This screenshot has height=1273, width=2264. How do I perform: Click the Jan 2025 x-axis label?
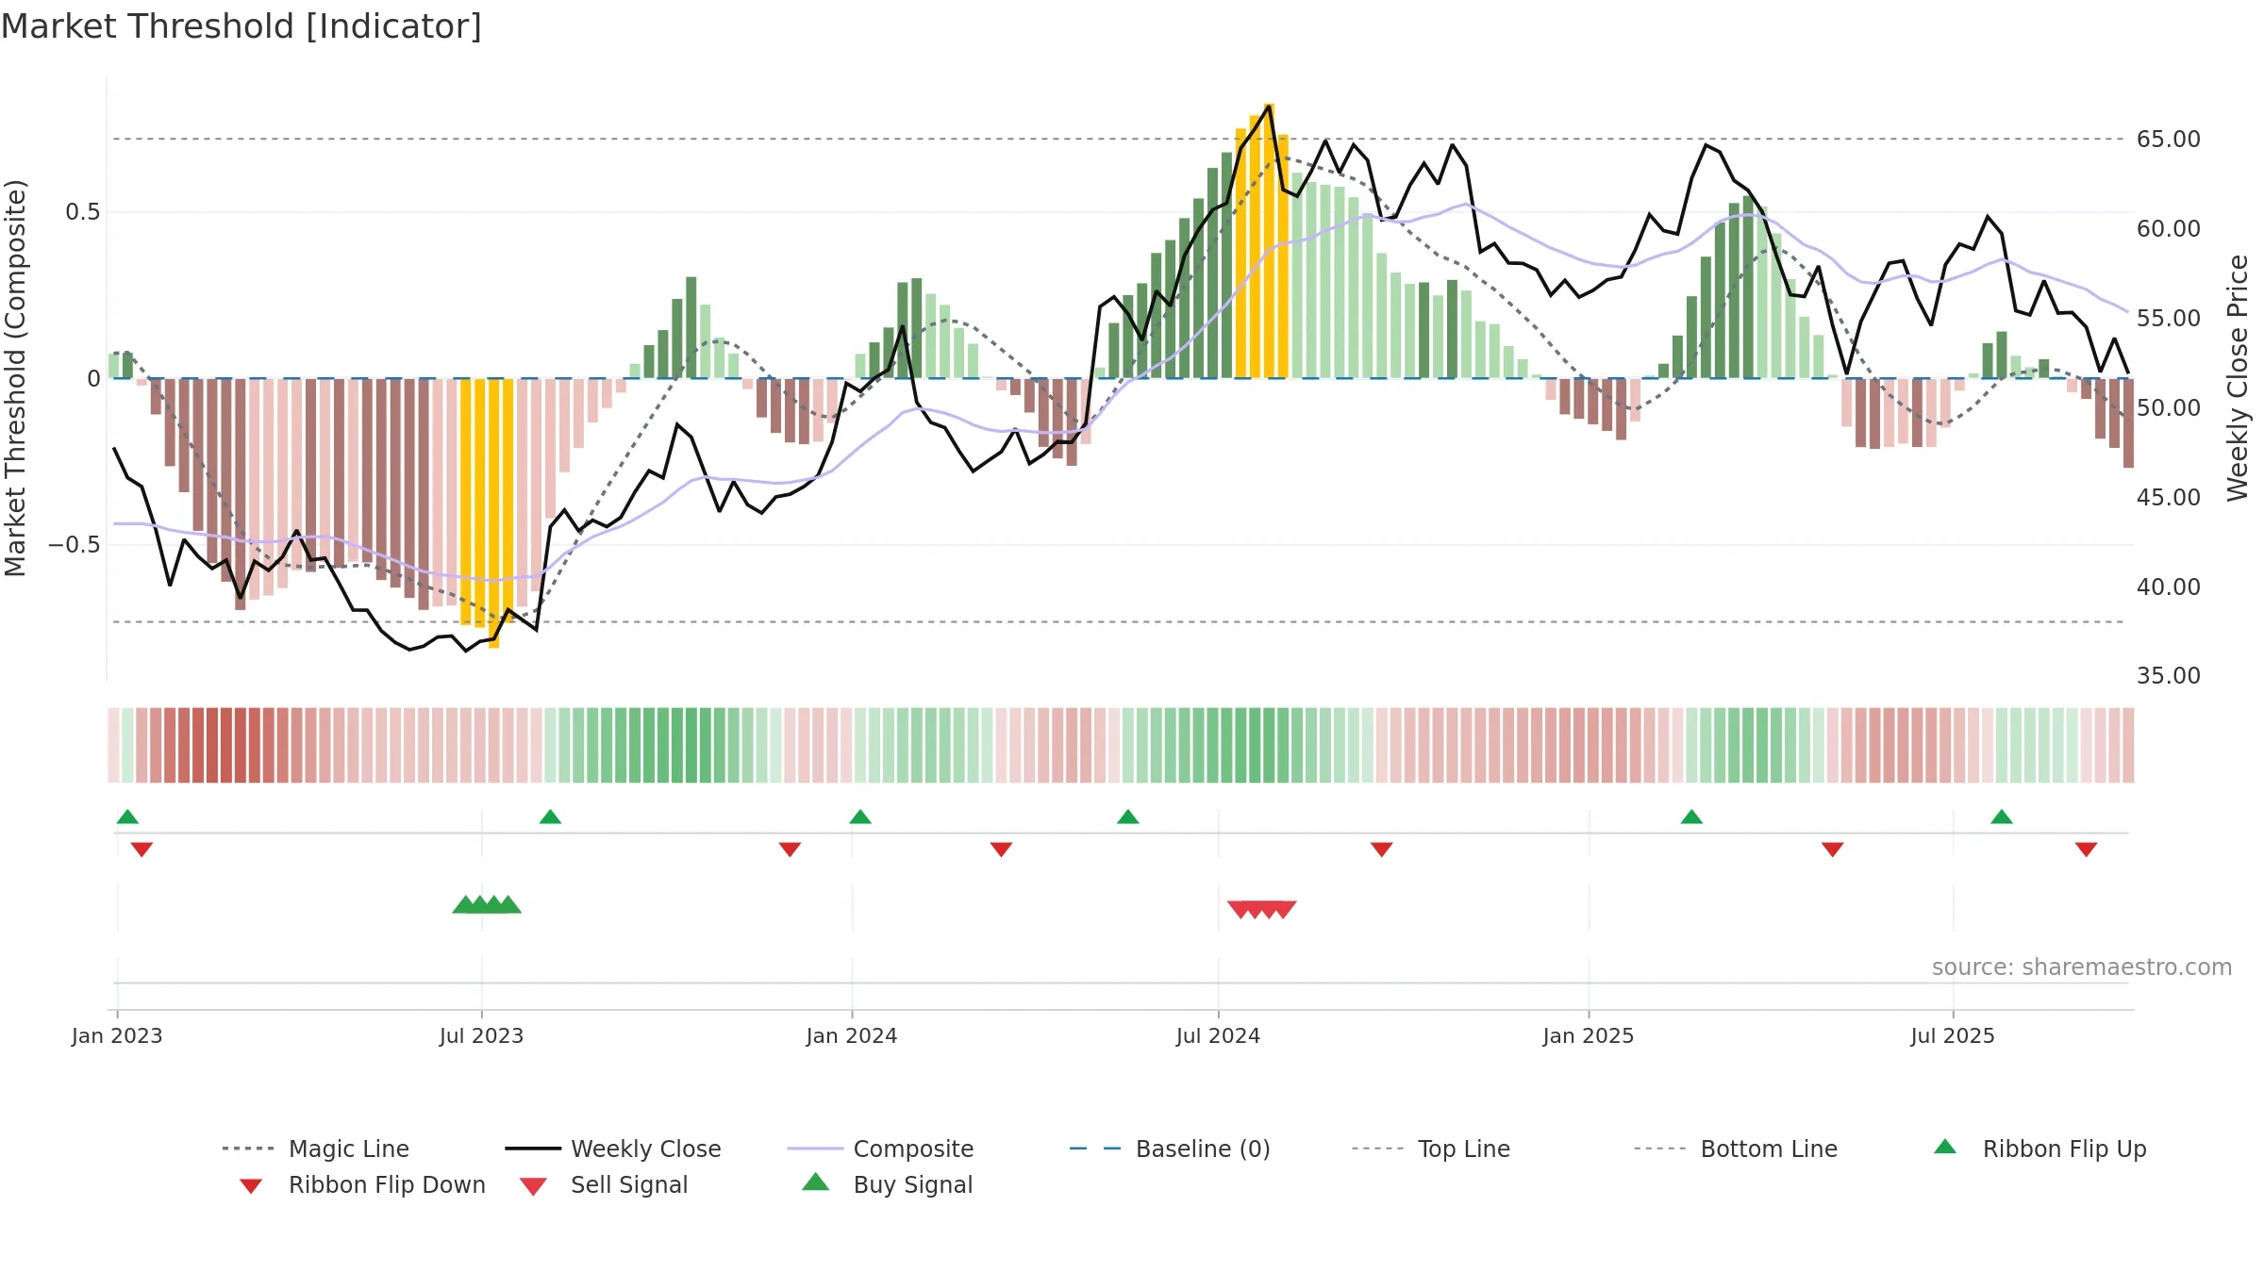click(1589, 1036)
